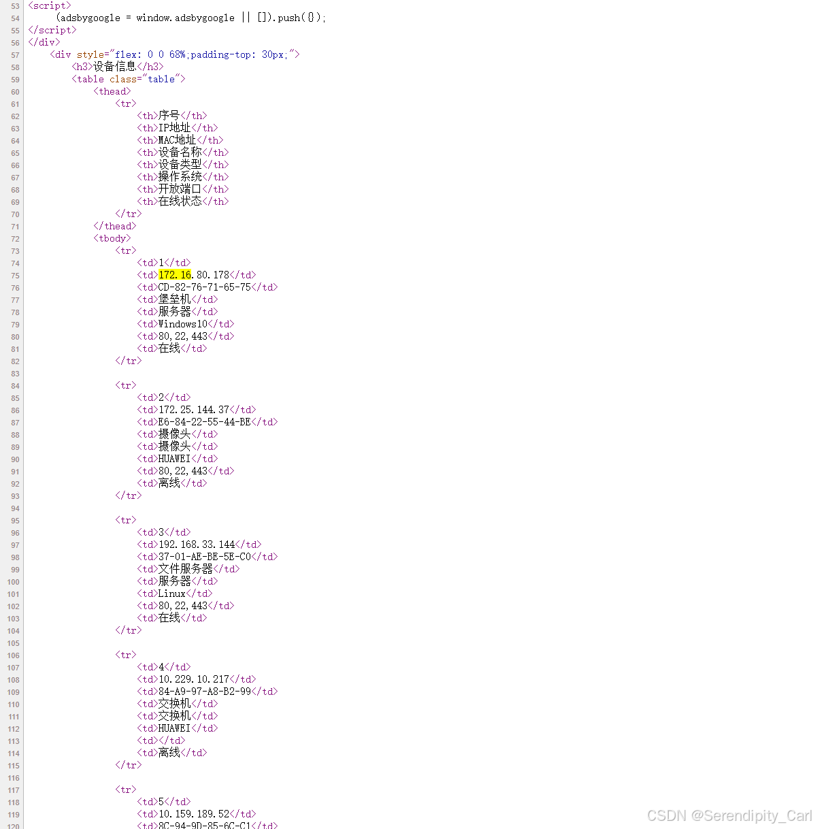Image resolution: width=815 pixels, height=829 pixels.
Task: Click 离线 status on line 114
Action: (169, 753)
